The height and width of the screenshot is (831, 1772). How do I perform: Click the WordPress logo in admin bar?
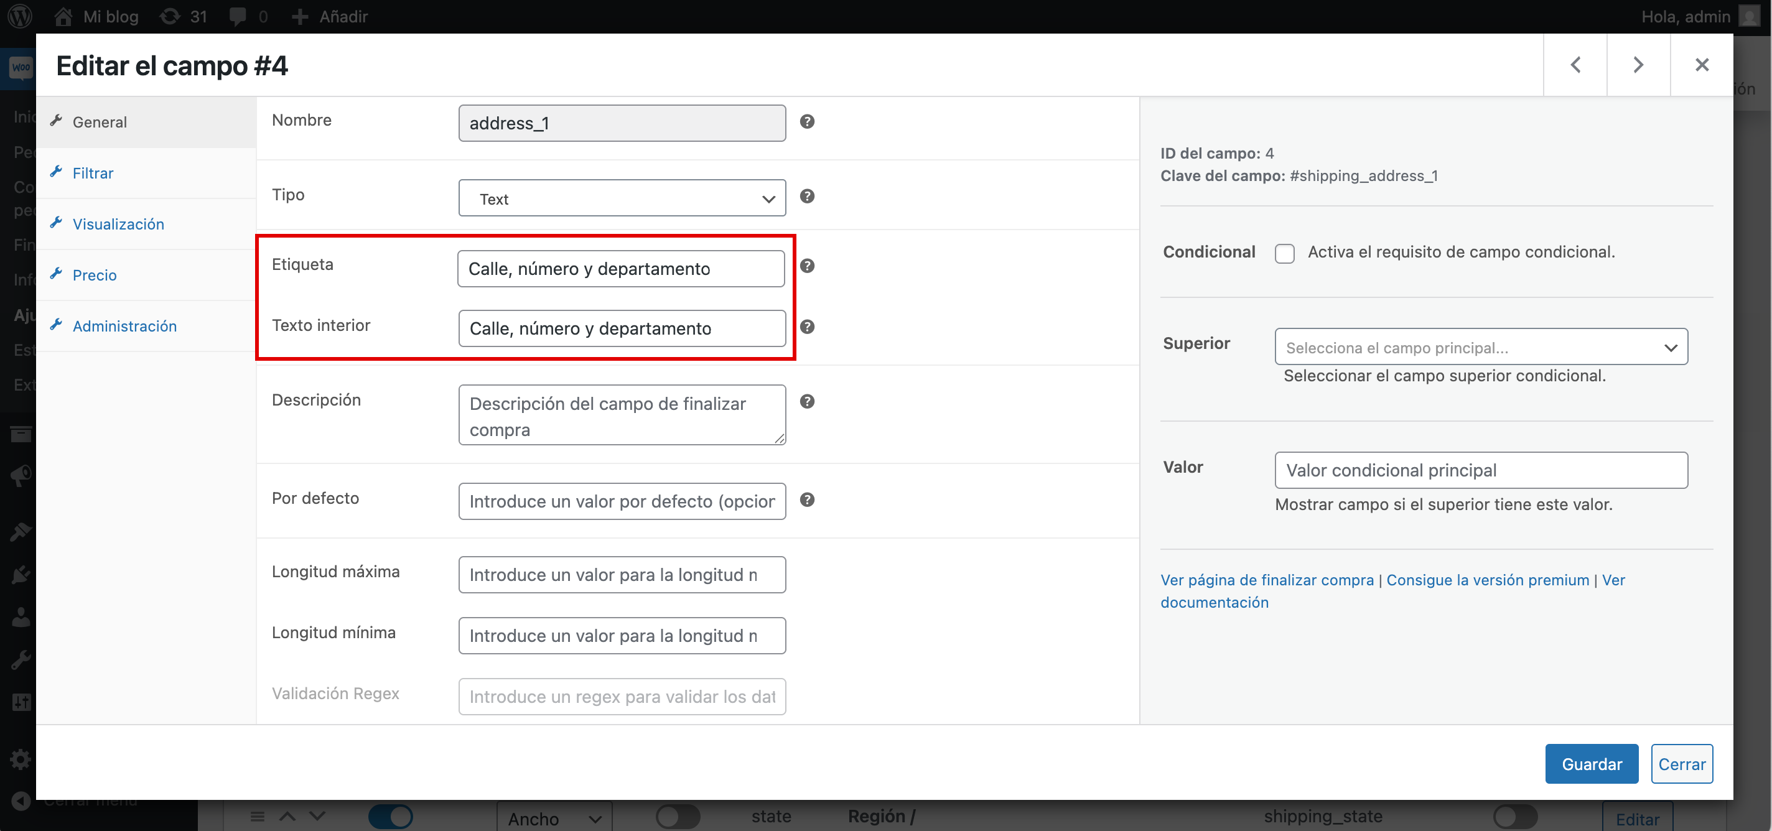[x=20, y=17]
